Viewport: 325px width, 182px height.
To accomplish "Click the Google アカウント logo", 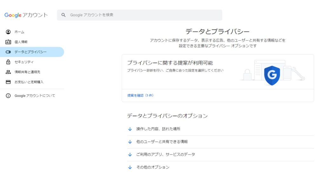I will [26, 15].
